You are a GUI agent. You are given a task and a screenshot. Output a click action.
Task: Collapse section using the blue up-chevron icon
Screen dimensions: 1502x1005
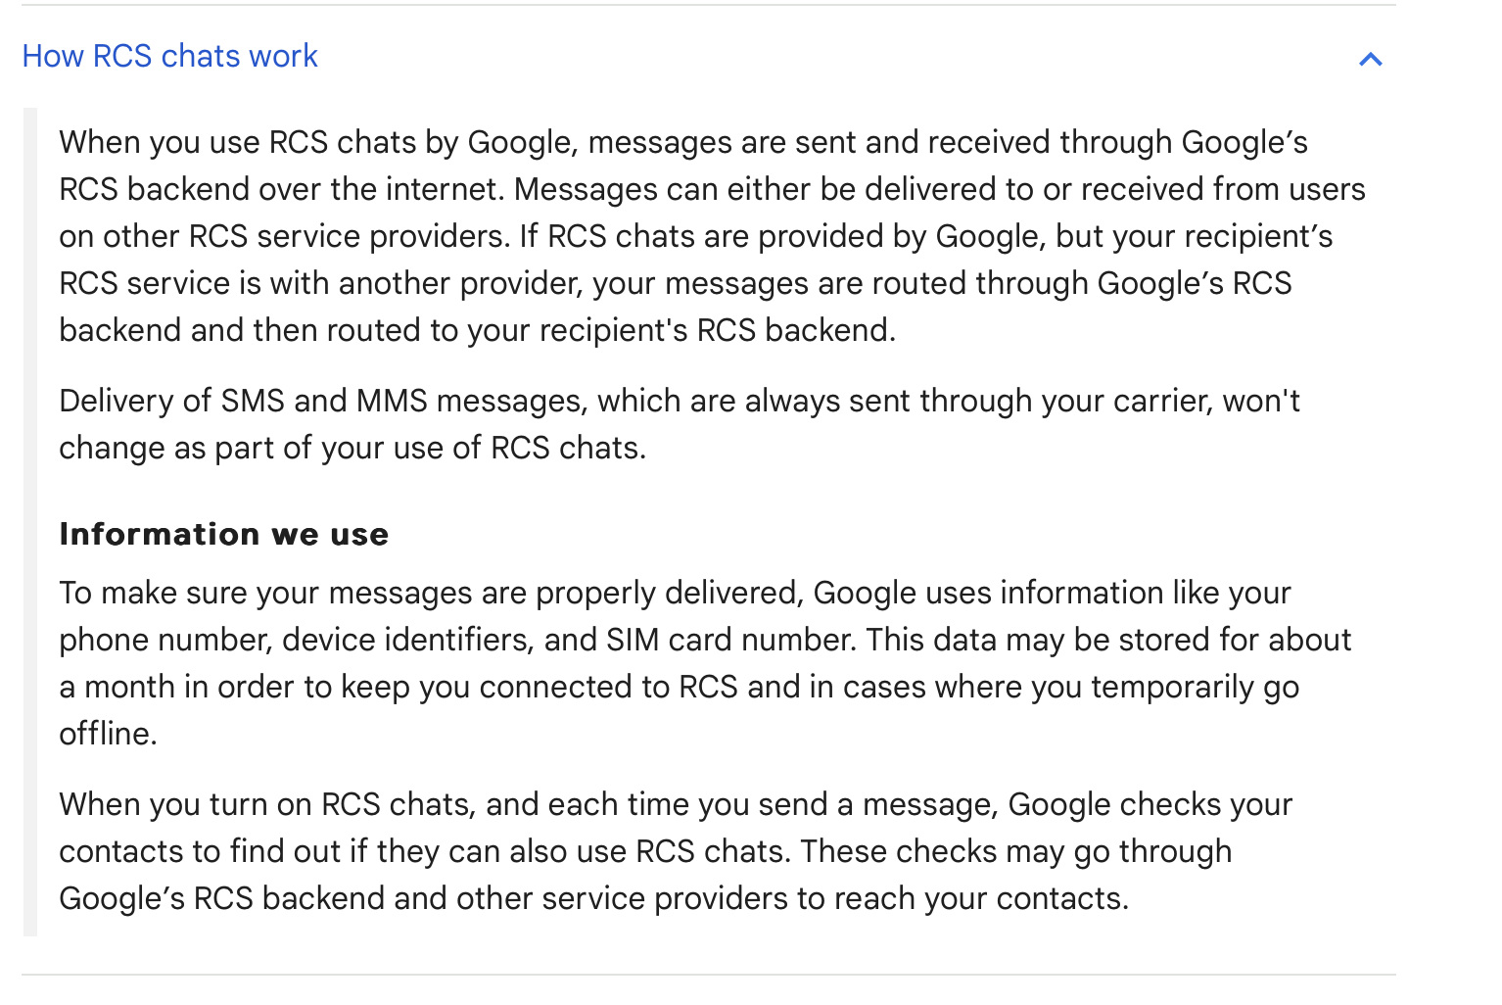click(x=1370, y=60)
